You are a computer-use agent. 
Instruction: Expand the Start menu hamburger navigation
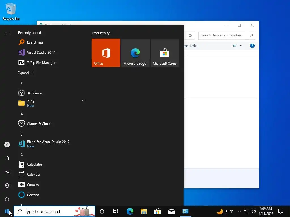pyautogui.click(x=7, y=33)
